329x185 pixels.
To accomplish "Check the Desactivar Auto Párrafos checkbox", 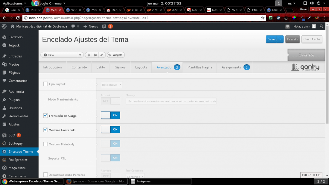I will point(45,175).
